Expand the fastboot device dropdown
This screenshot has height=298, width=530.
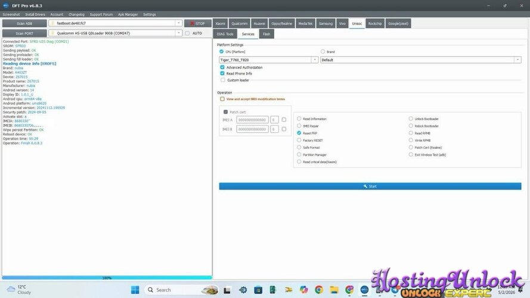178,23
